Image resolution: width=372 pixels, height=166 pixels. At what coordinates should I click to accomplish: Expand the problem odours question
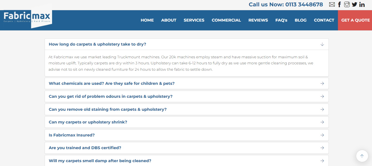click(x=187, y=96)
